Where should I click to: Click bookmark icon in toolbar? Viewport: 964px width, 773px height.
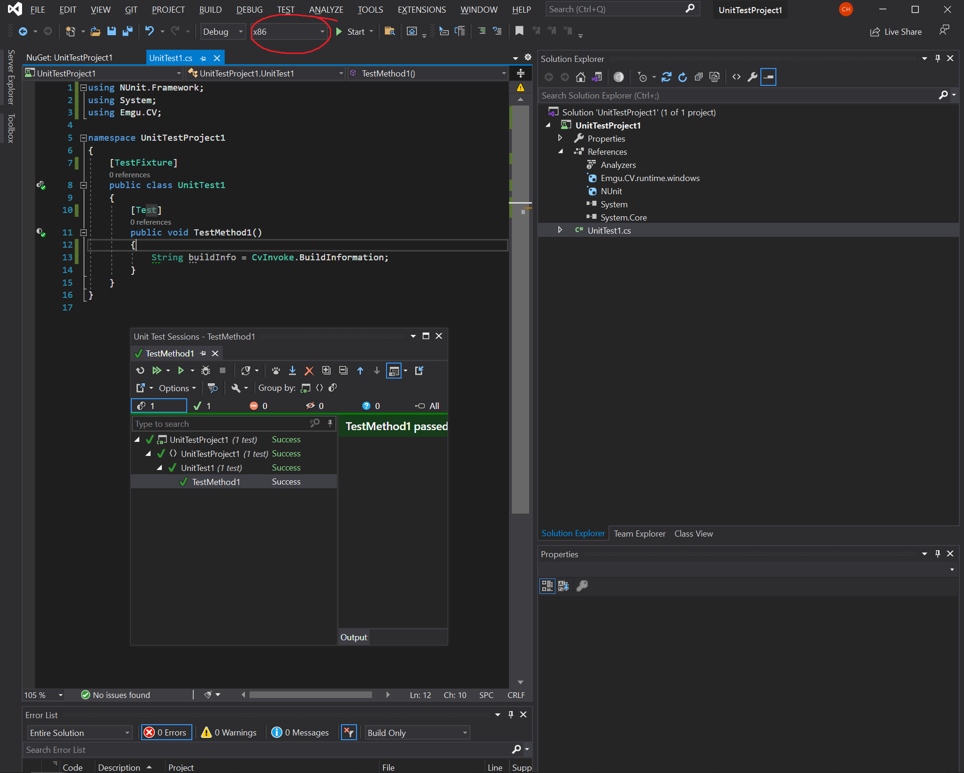click(519, 31)
